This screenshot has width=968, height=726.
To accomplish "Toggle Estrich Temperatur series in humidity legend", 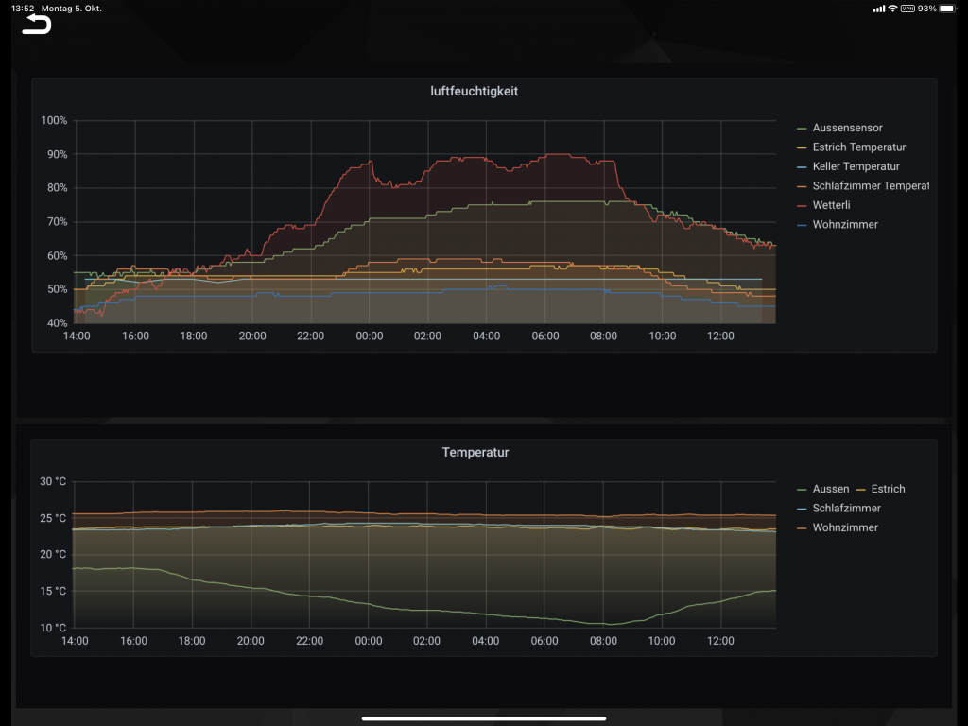I will pos(858,147).
